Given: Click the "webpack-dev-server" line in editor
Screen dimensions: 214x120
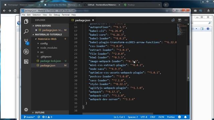Looking at the screenshot, I should point(112,99).
